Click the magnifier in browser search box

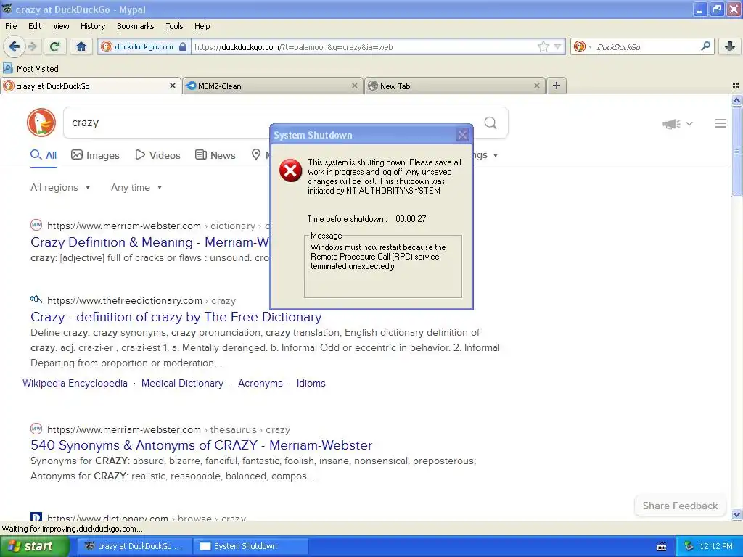[x=705, y=46]
